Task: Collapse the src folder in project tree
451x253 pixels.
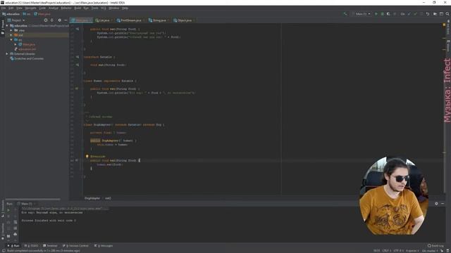Action: point(11,40)
